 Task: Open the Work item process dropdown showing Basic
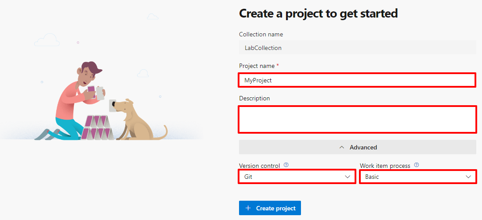(417, 177)
